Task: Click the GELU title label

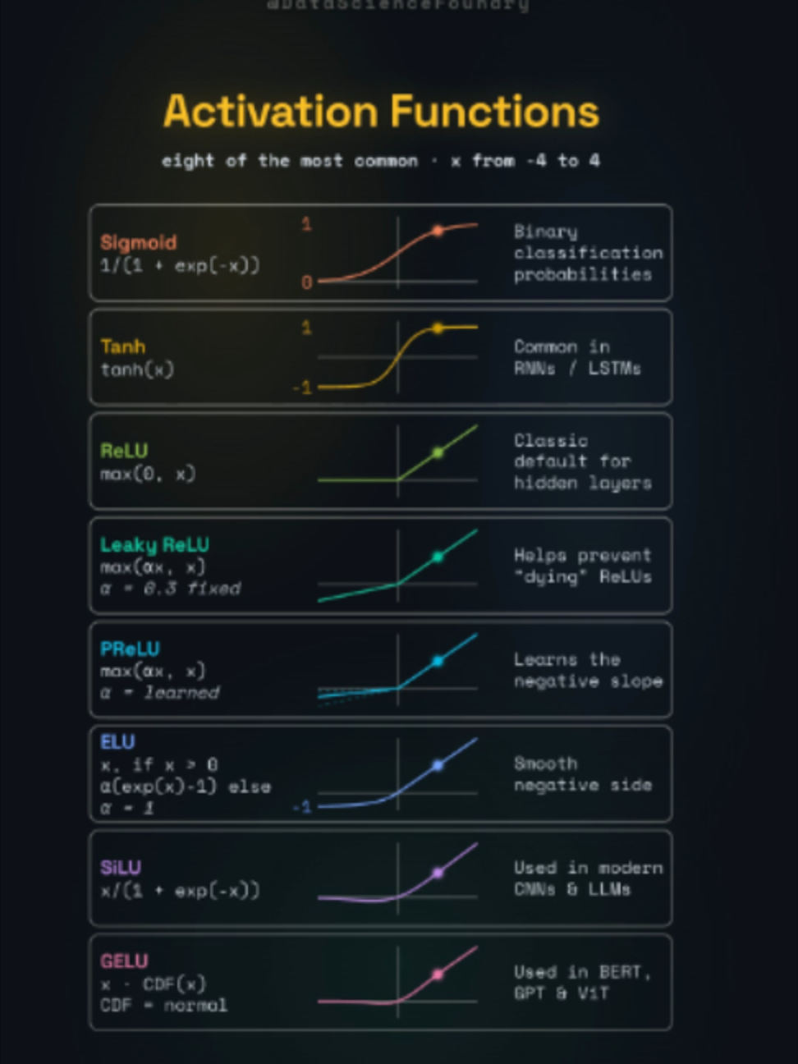Action: coord(124,961)
